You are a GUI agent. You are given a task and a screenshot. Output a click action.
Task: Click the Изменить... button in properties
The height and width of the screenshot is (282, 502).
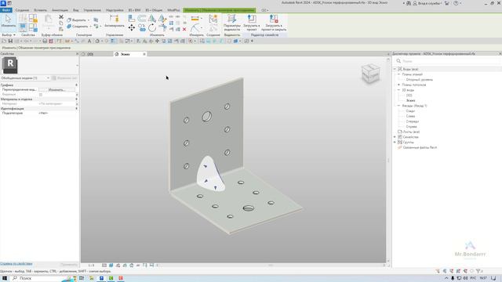coord(56,90)
